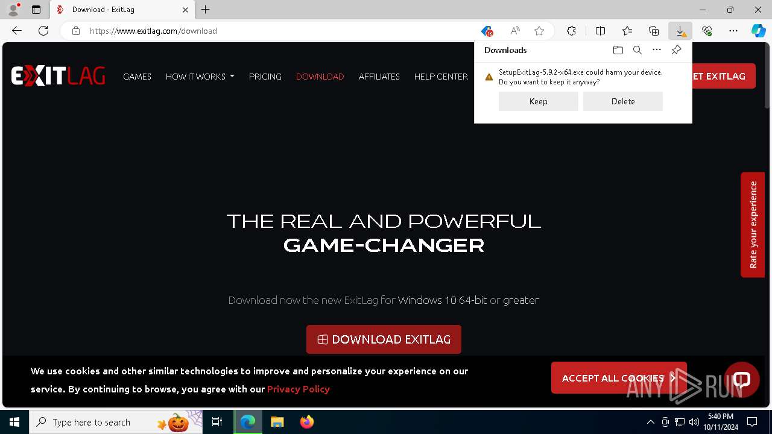Screen dimensions: 772x434
Task: Open notification center icon
Action: [752, 422]
